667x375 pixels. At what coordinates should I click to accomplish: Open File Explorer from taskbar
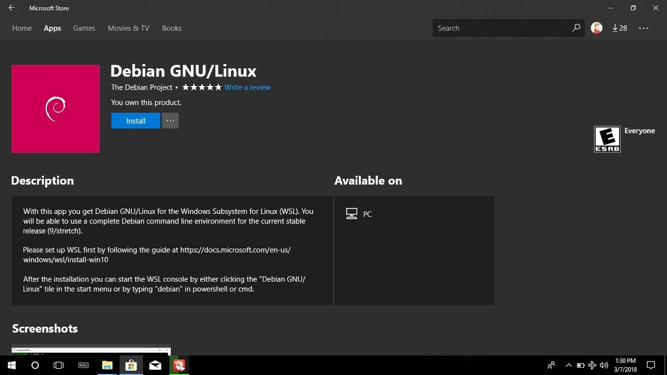[x=107, y=365]
